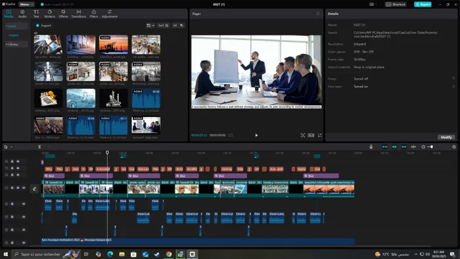Toggle lock on the Blur effects track
Screen dimensions: 460x259
click(x=12, y=175)
